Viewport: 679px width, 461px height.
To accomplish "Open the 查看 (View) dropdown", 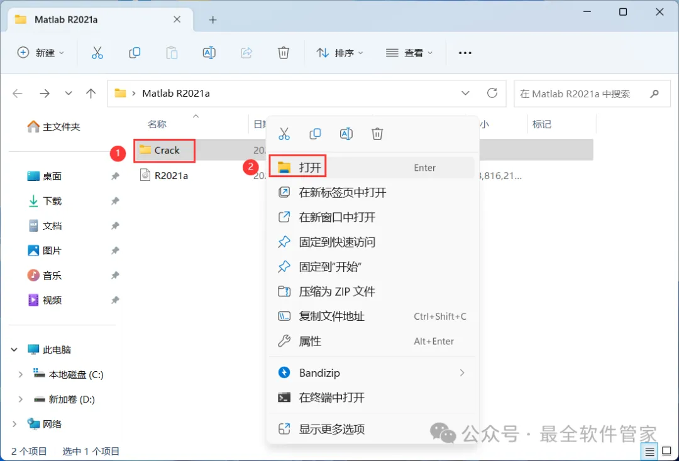I will pyautogui.click(x=409, y=53).
